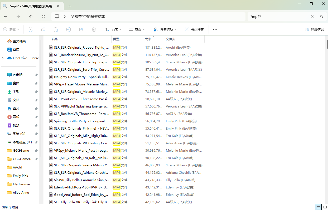Toggle the 详细信息 details pane

(314, 29)
